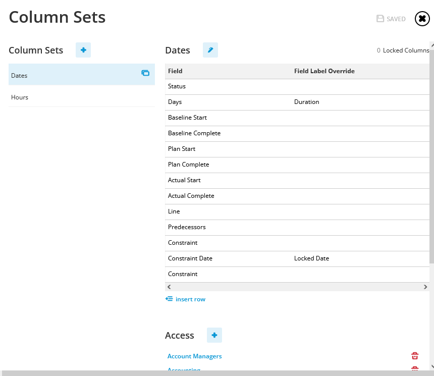Click the insert row icon

(x=169, y=299)
